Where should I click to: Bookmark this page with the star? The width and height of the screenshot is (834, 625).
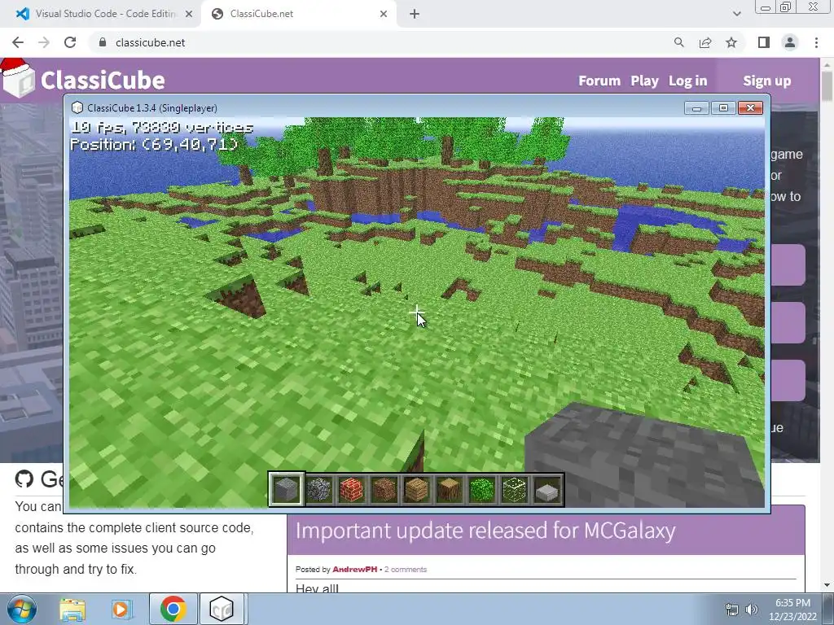tap(731, 42)
